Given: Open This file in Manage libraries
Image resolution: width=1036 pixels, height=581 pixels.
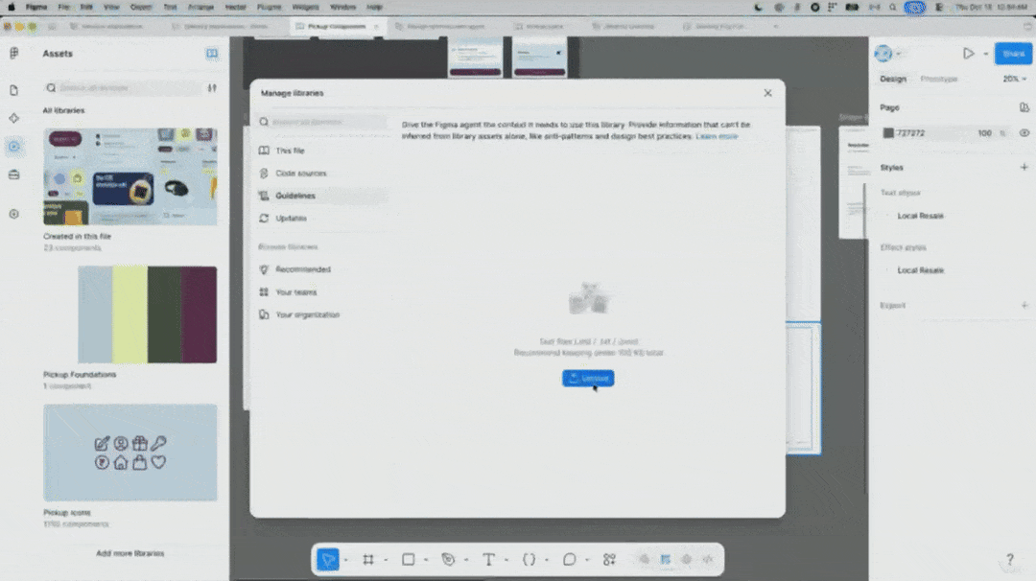Looking at the screenshot, I should tap(322, 151).
